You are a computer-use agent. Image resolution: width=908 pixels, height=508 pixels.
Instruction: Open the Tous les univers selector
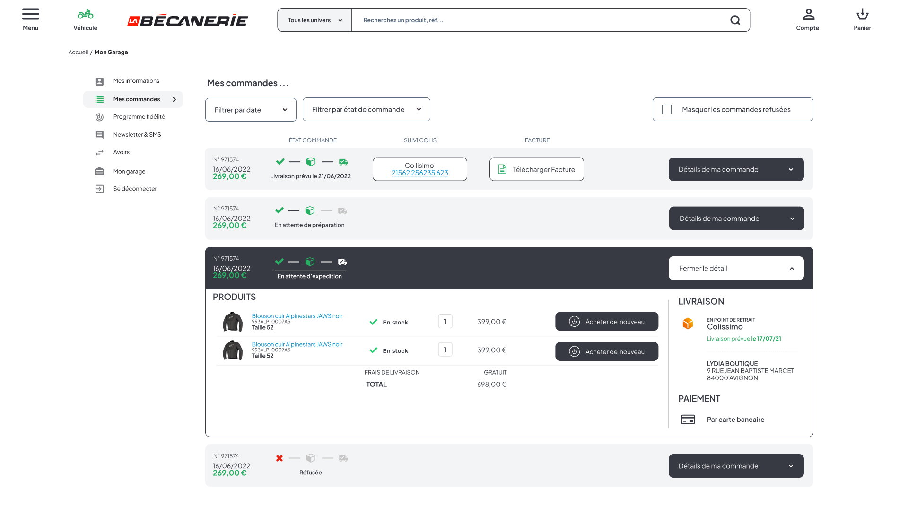(314, 20)
